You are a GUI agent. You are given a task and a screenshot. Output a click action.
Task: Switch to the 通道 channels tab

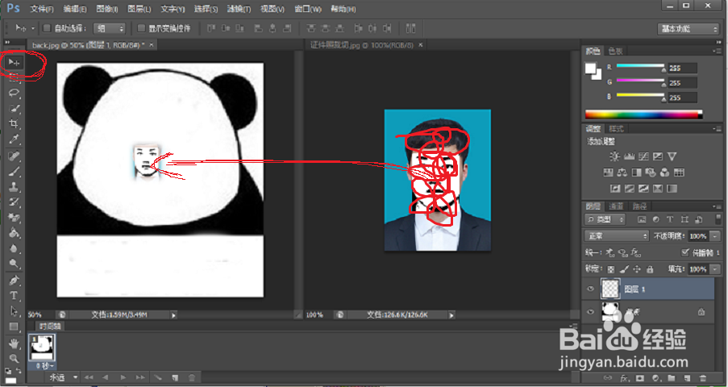click(x=616, y=206)
